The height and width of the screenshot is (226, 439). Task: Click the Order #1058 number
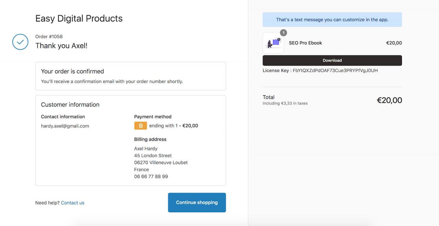tap(49, 37)
